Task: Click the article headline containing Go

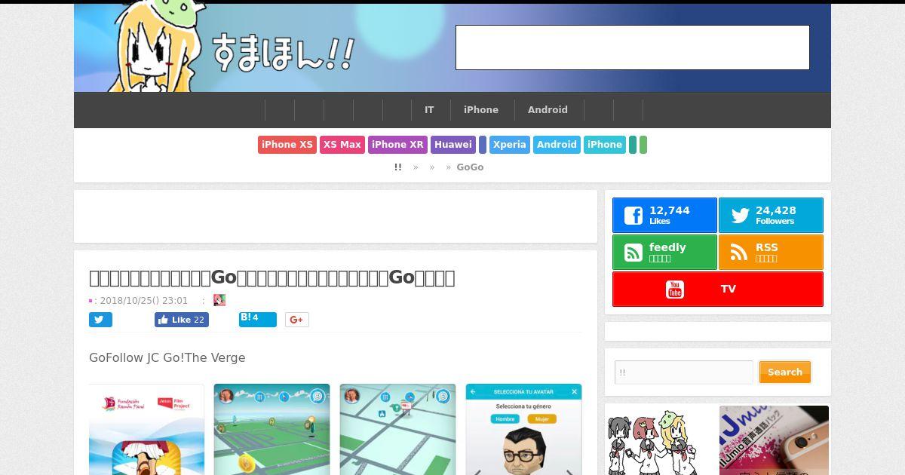Action: tap(271, 277)
